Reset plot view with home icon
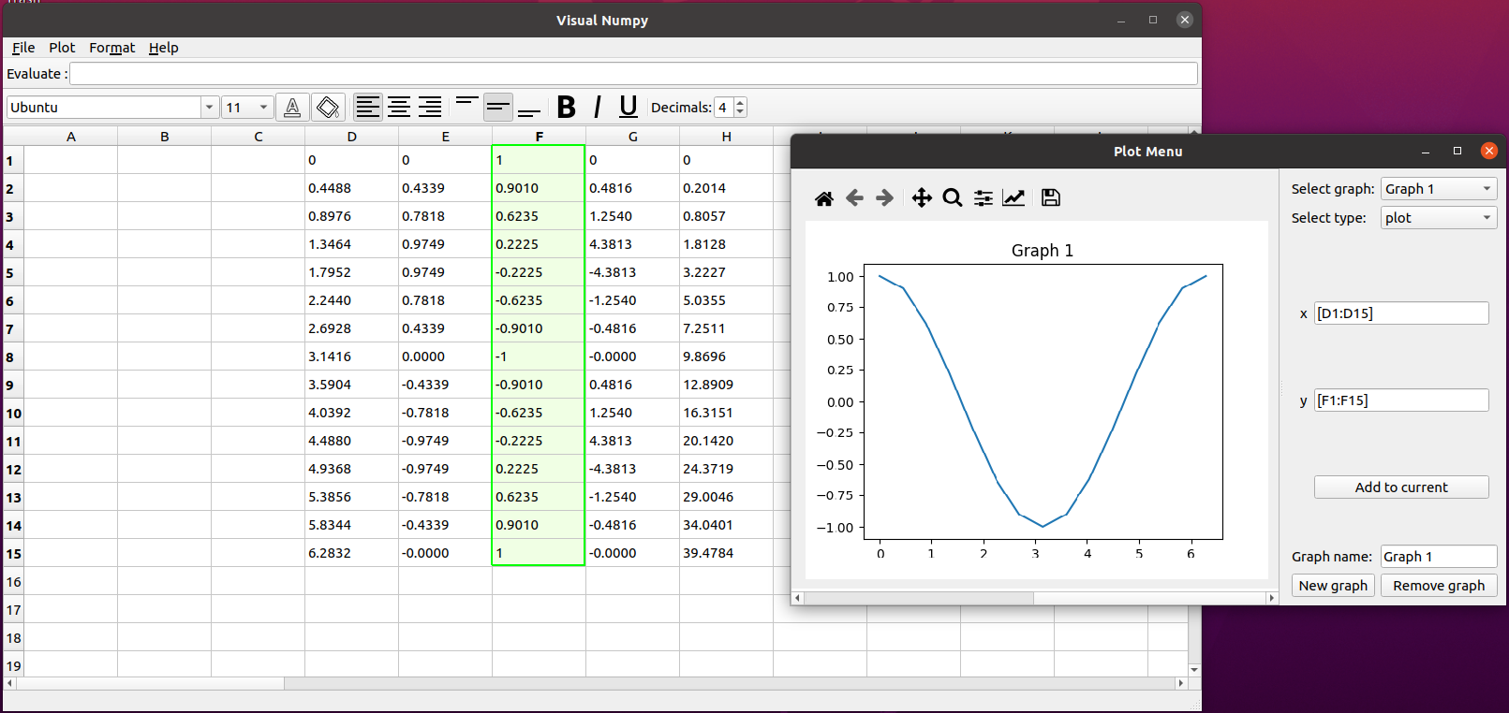Screen dimensions: 1509x713 [824, 197]
